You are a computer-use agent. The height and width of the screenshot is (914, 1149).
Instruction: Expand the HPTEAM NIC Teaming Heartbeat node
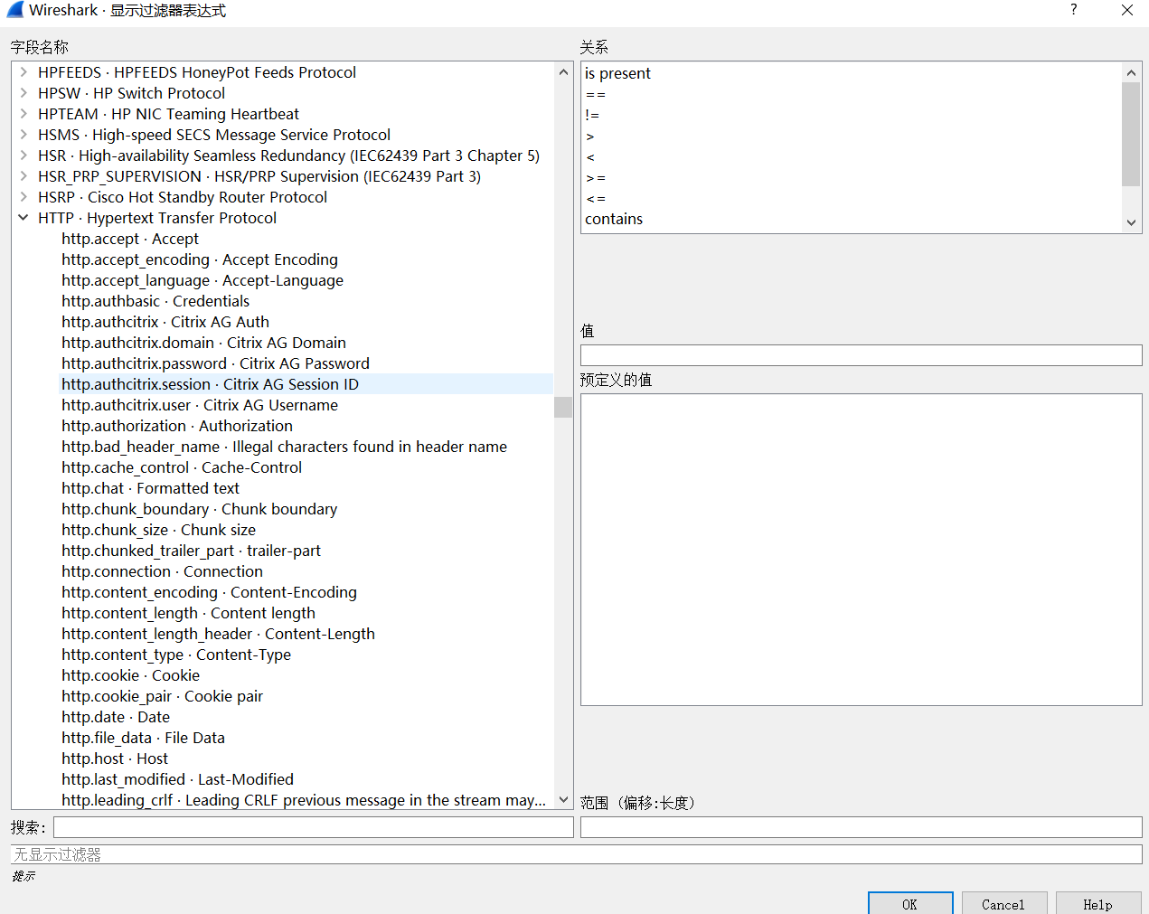(x=24, y=114)
